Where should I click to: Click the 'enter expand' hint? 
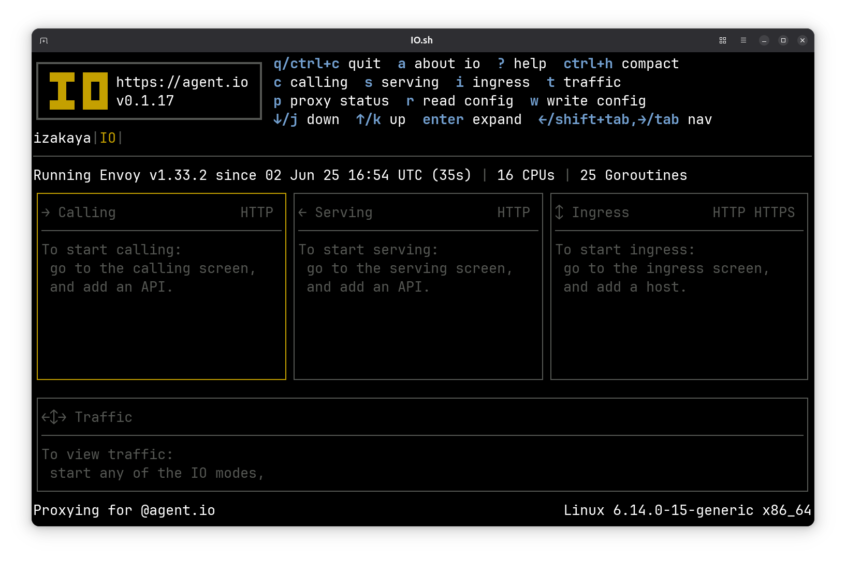[x=472, y=119]
